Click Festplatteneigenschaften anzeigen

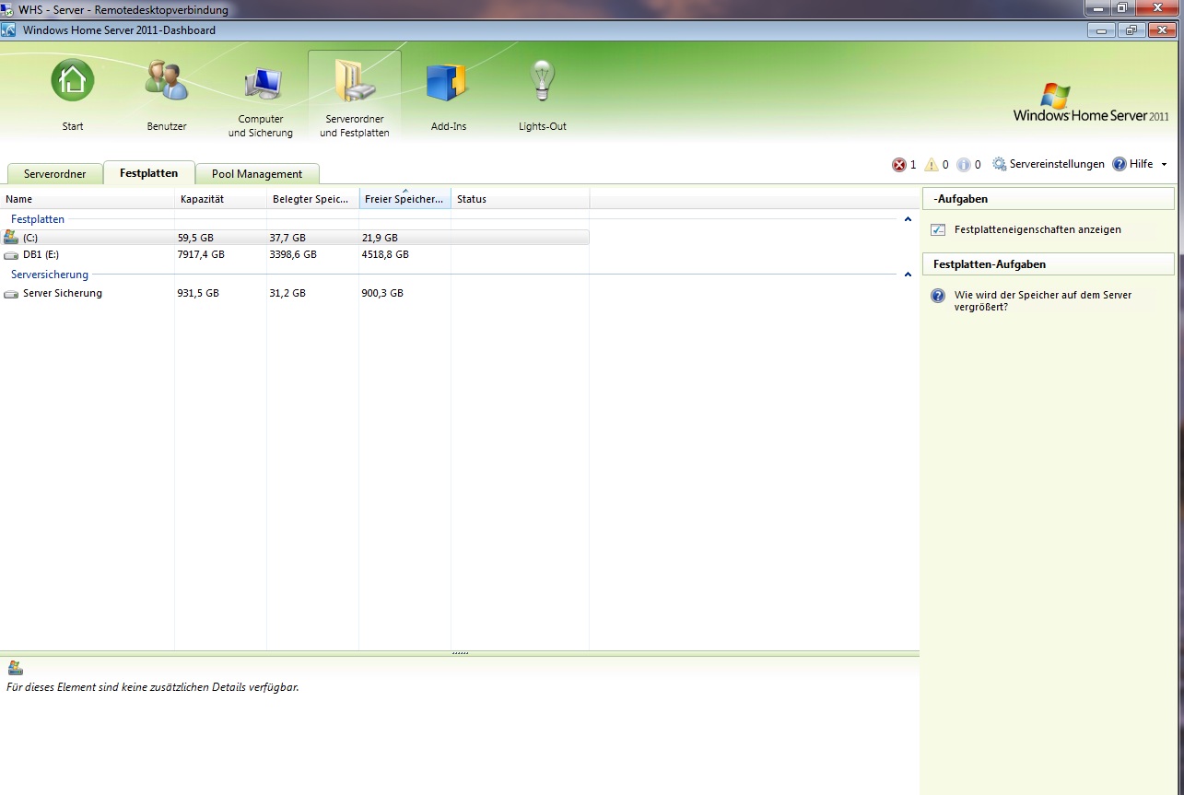[x=1037, y=229]
